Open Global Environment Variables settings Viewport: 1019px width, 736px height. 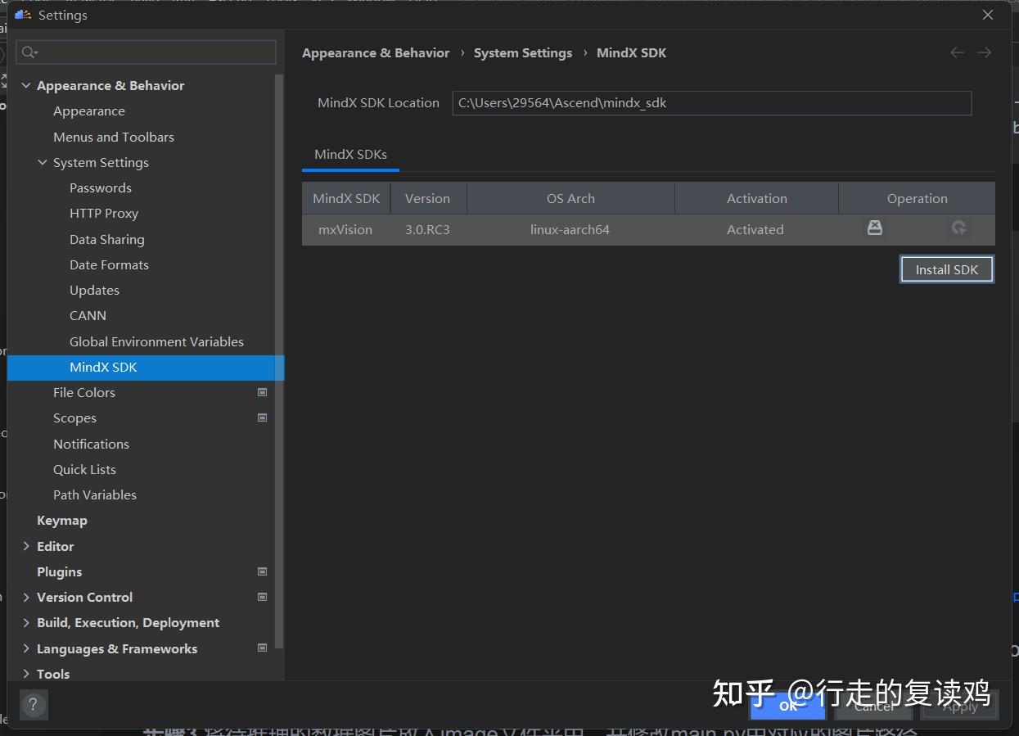[156, 341]
